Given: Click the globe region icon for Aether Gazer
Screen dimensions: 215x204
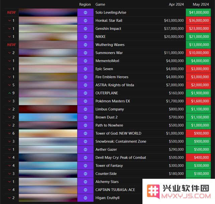Looking at the screenshot, I should click(x=85, y=150).
